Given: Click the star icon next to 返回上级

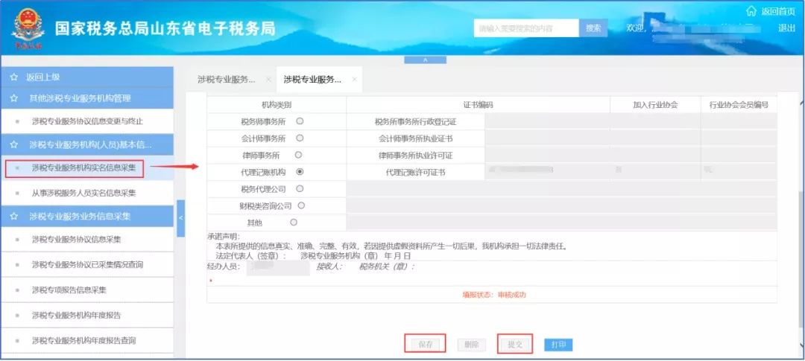Looking at the screenshot, I should pos(14,77).
